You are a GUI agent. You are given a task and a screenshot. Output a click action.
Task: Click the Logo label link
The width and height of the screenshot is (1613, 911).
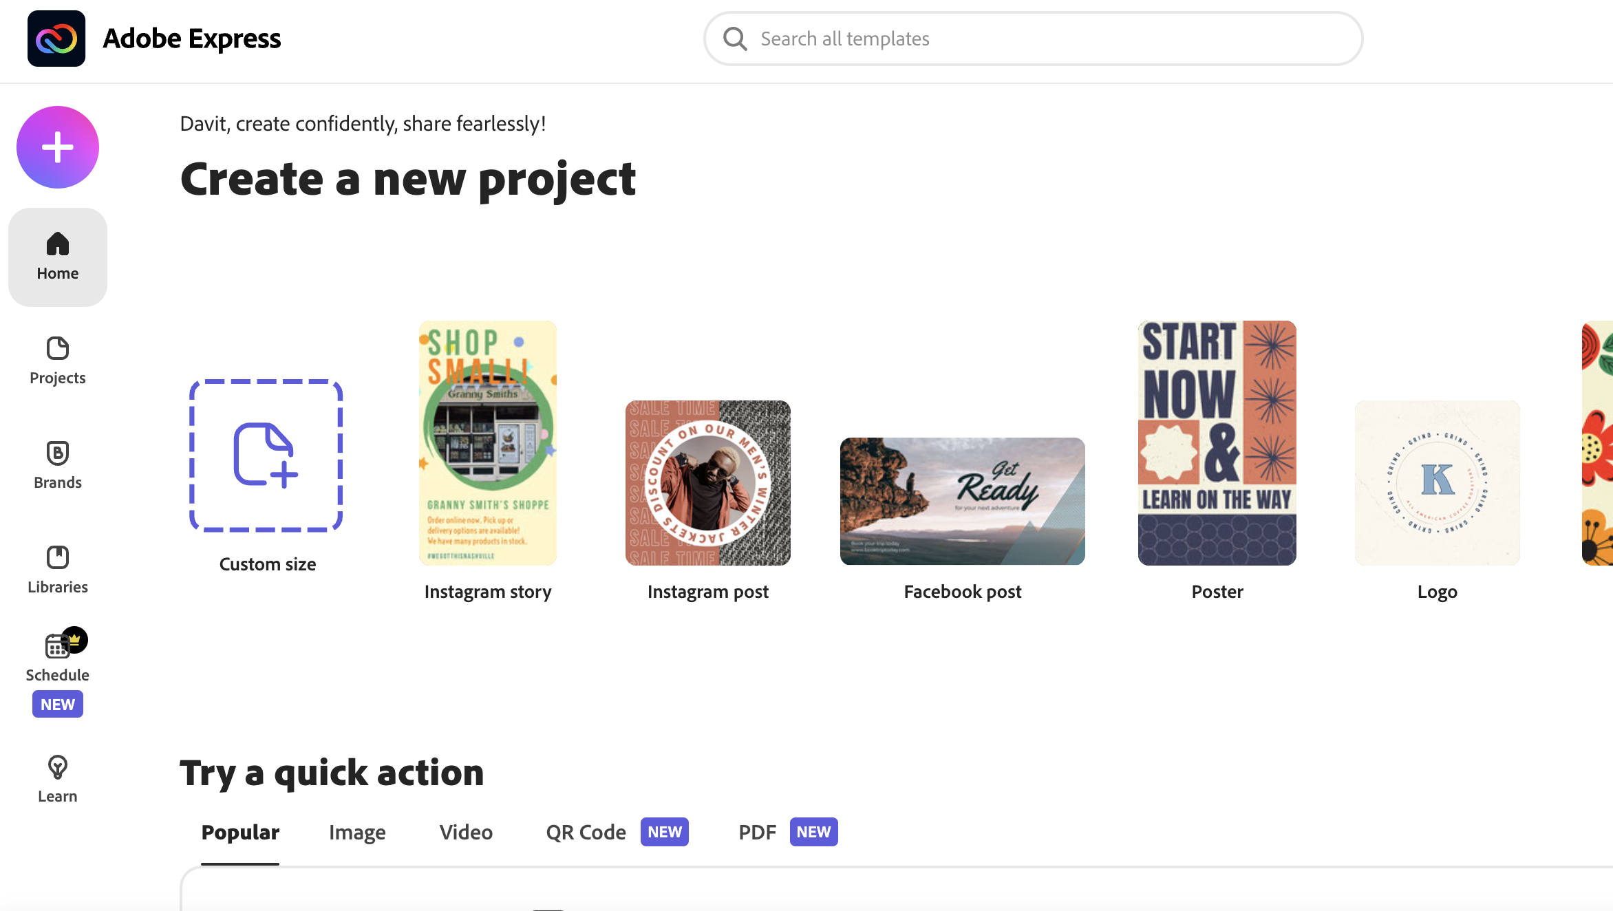[x=1437, y=592]
